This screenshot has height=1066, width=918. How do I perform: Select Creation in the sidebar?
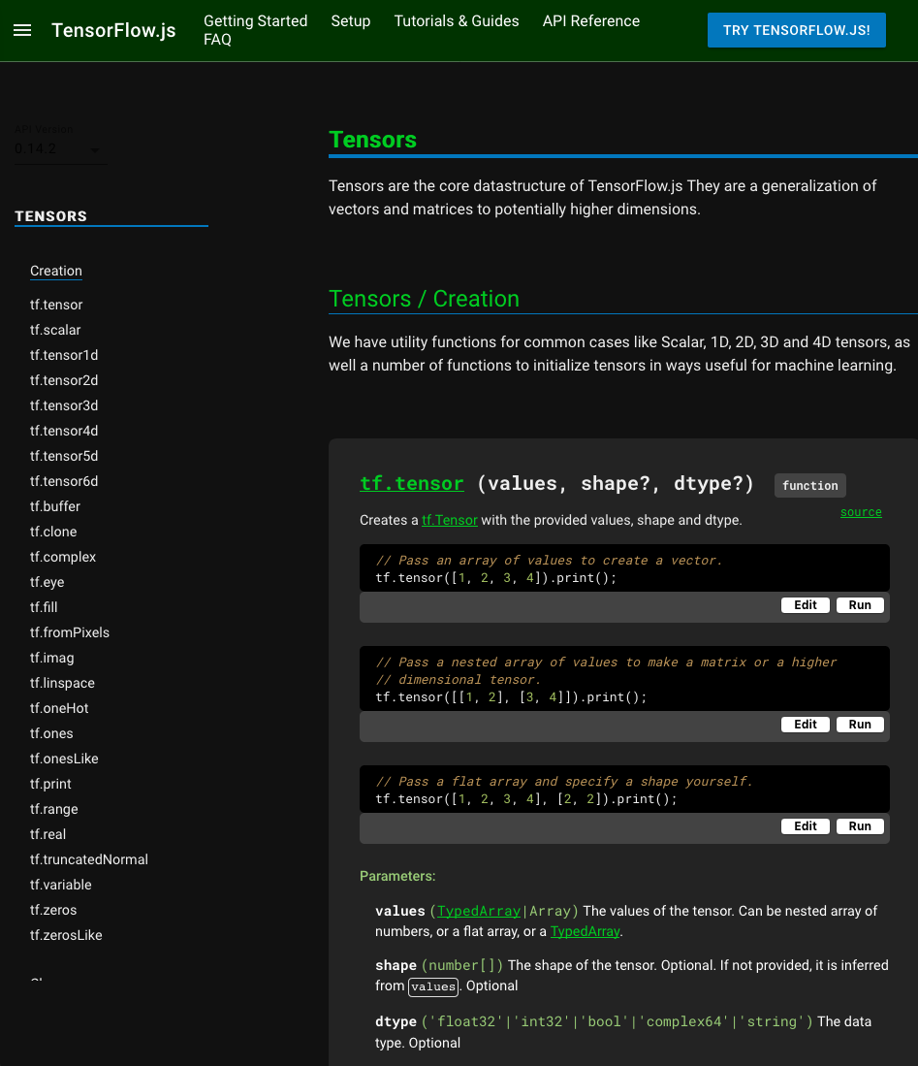click(55, 271)
